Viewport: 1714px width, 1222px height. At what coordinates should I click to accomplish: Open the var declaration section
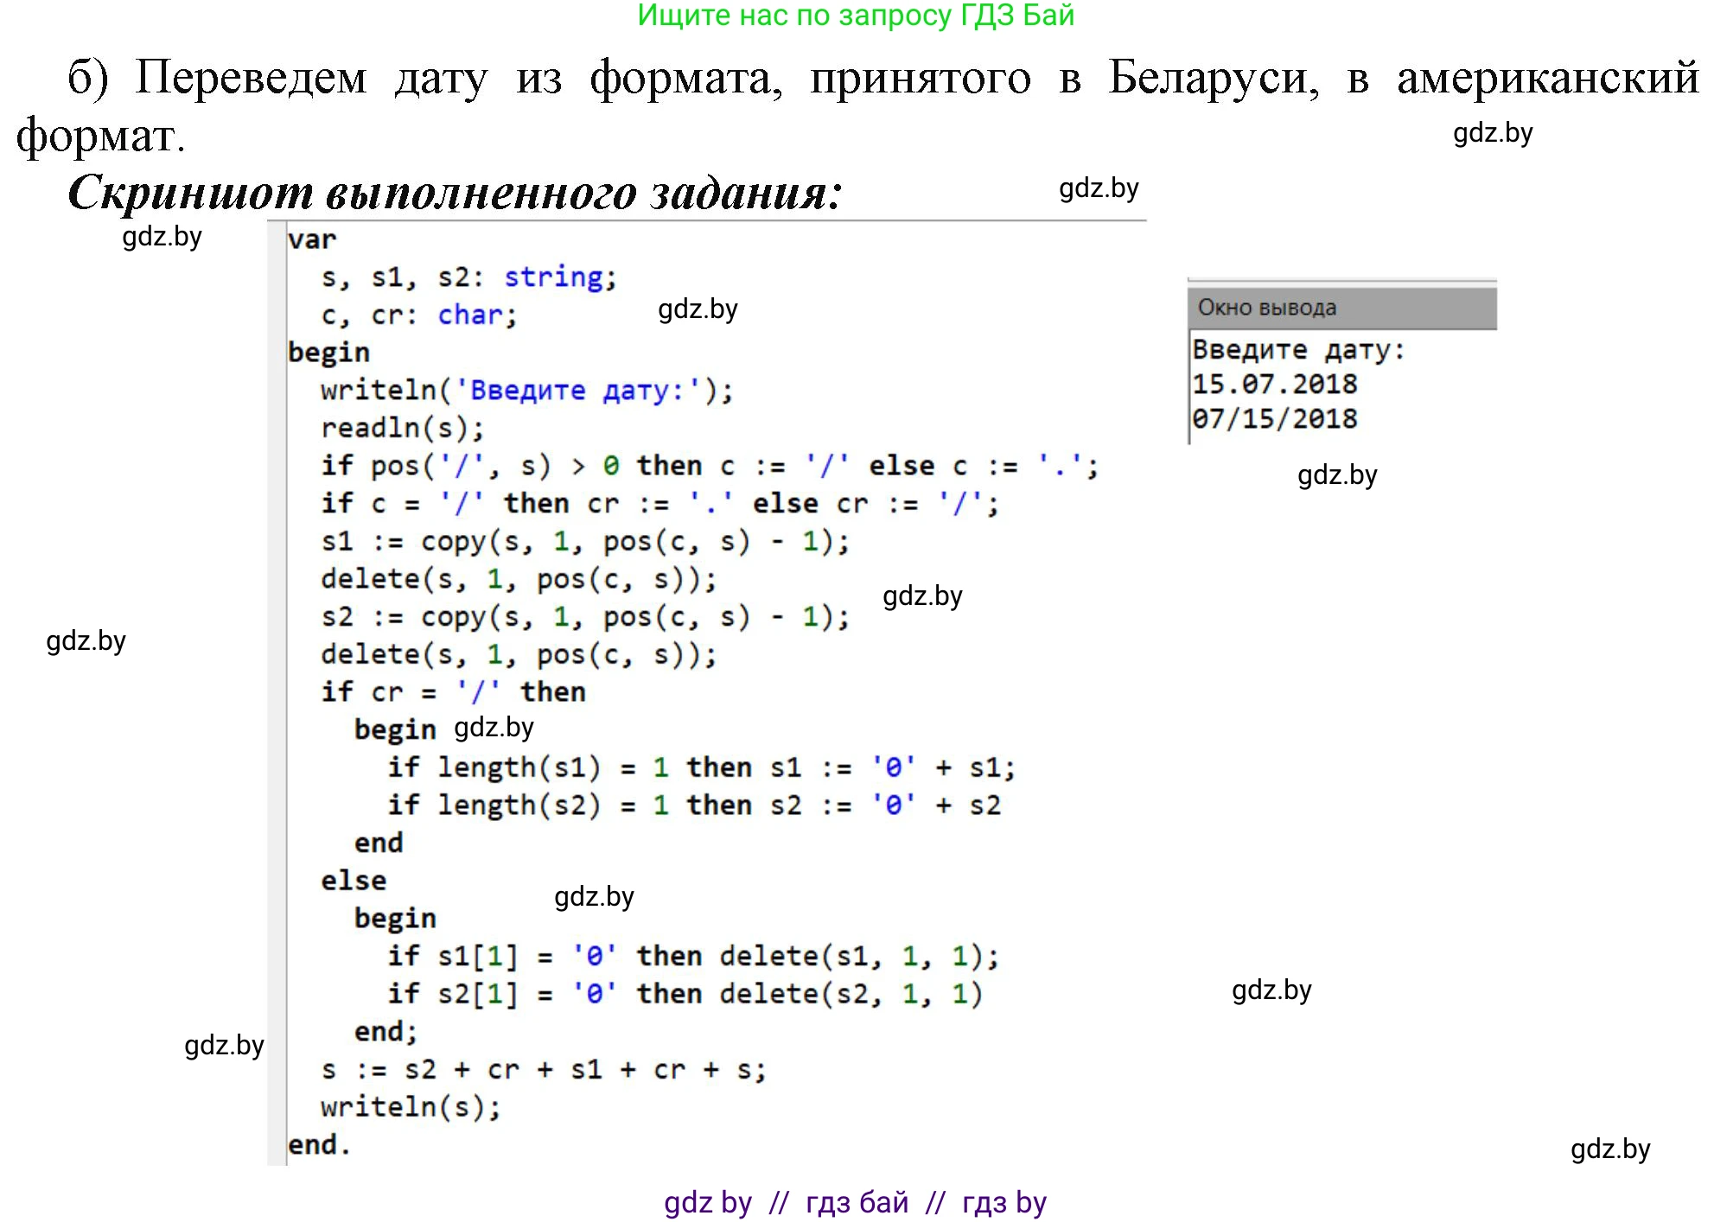312,239
